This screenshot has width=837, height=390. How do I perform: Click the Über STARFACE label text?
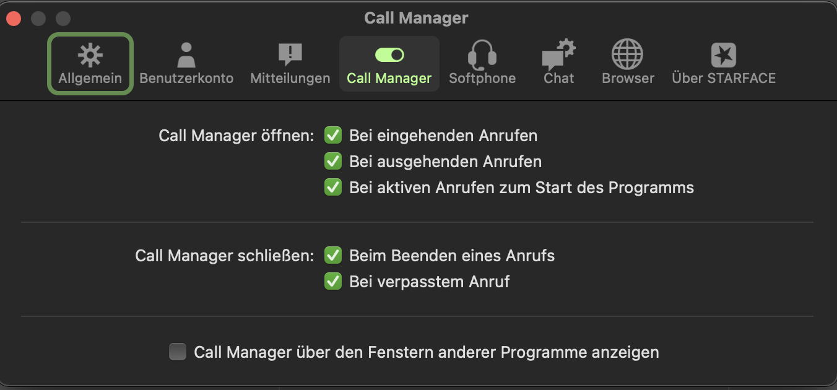tap(724, 79)
